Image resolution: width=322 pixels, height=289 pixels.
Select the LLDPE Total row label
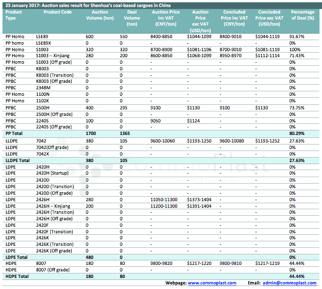coord(18,160)
